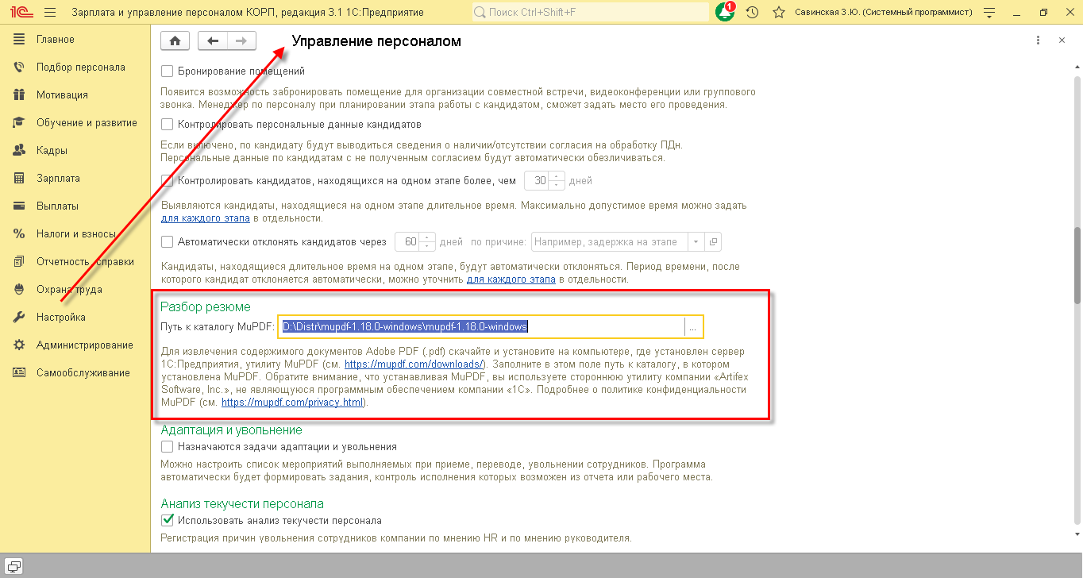Navigate back with the left arrow

(x=213, y=40)
